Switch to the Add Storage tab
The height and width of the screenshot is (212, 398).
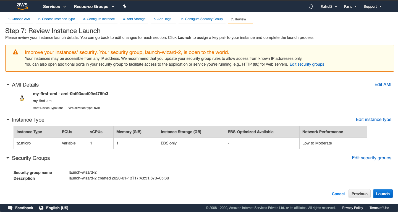[134, 19]
